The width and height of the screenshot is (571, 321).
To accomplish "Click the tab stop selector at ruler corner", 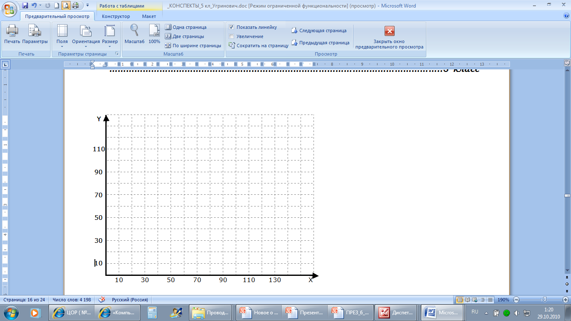I will pos(5,64).
